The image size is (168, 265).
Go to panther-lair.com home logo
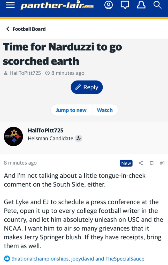pyautogui.click(x=57, y=5)
